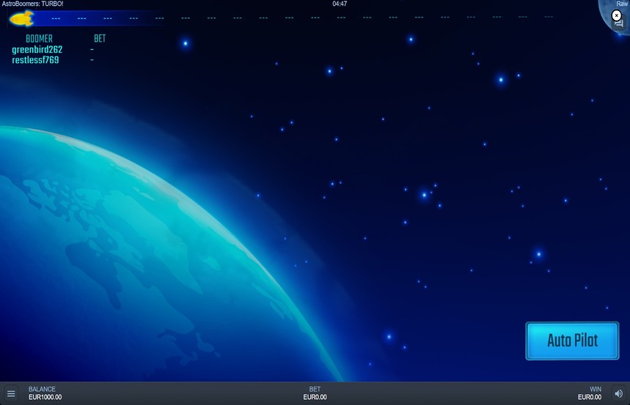
Task: Click the WIN EUR0.00 display
Action: [x=590, y=393]
